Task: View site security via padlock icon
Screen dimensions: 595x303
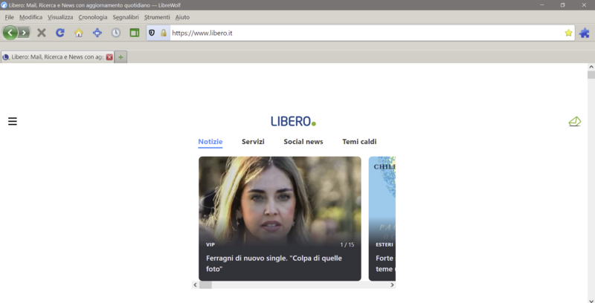Action: click(164, 33)
